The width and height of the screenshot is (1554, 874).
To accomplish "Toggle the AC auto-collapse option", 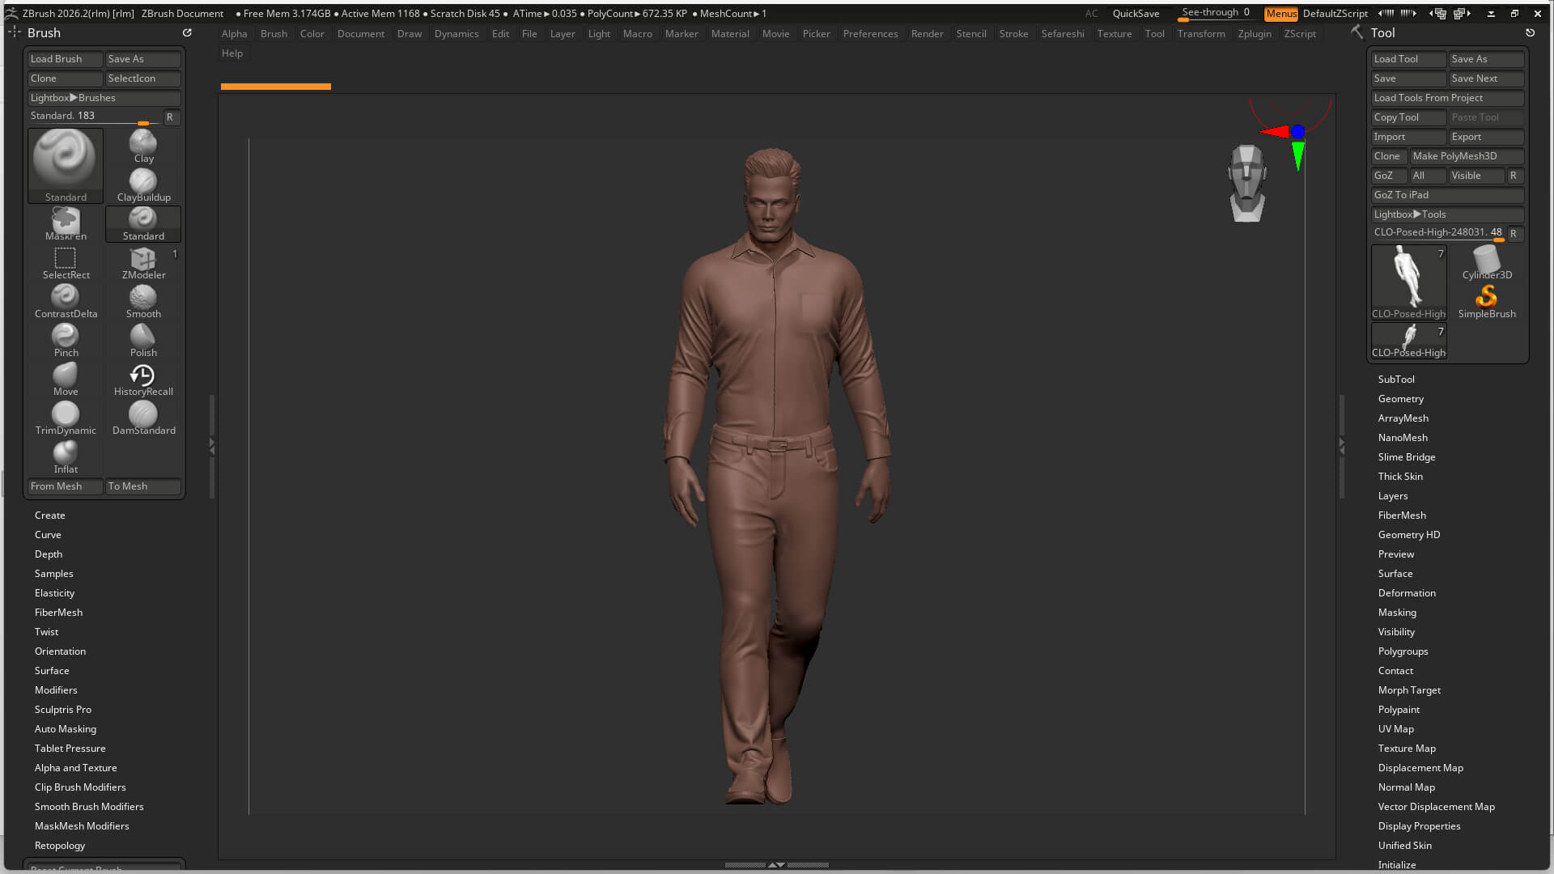I will (1091, 14).
